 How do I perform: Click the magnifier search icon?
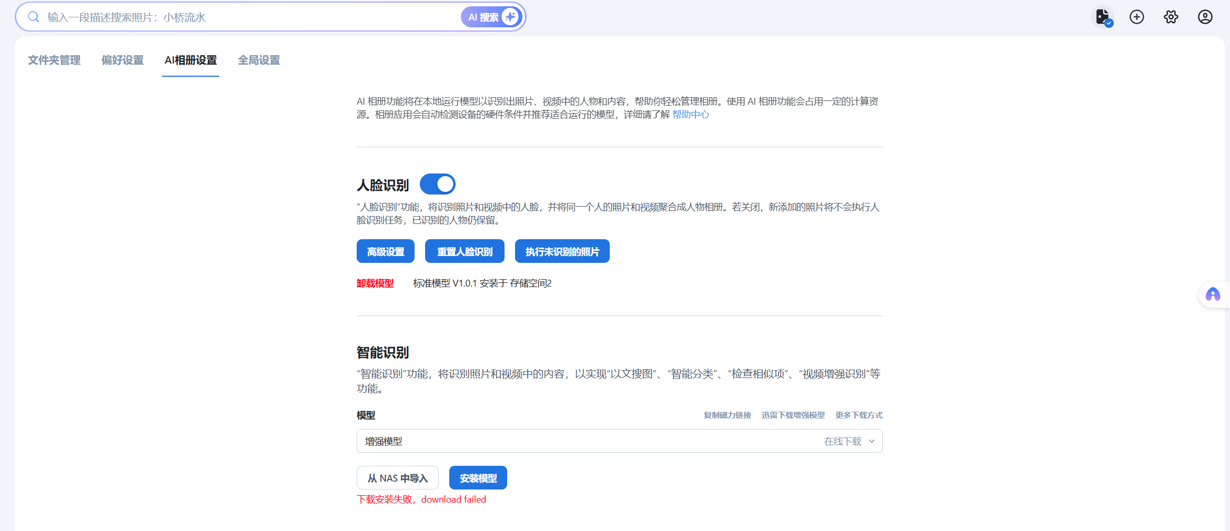pyautogui.click(x=34, y=17)
